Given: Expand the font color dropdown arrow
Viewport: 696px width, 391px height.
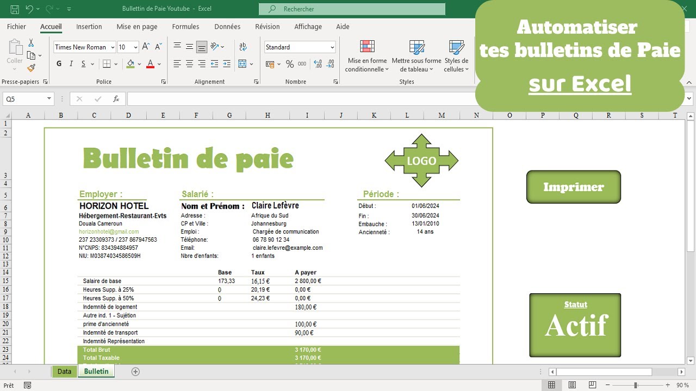Looking at the screenshot, I should point(159,64).
